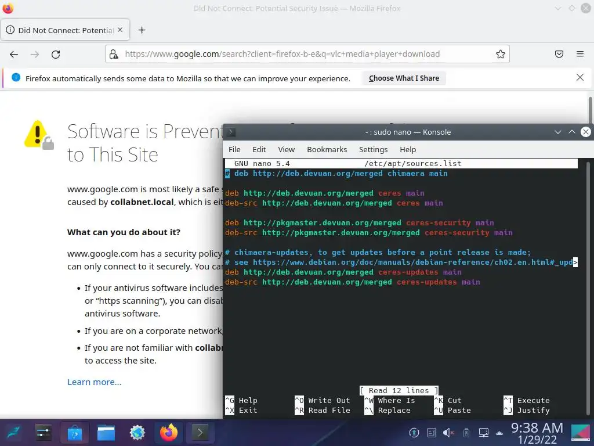Viewport: 594px width, 446px height.
Task: Close the 'Did Not Connect' tab
Action: pyautogui.click(x=120, y=30)
